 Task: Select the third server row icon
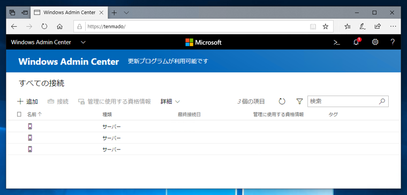pyautogui.click(x=30, y=149)
